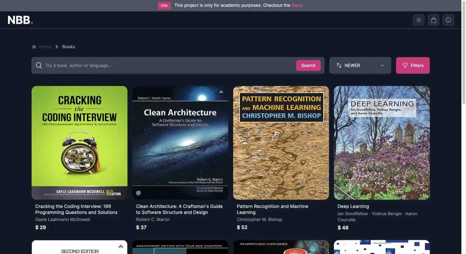Image resolution: width=466 pixels, height=254 pixels.
Task: Expand the sort dropdown chevron
Action: (x=382, y=65)
